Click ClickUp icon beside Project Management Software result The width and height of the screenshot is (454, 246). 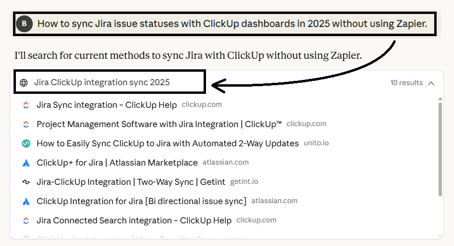(x=26, y=124)
